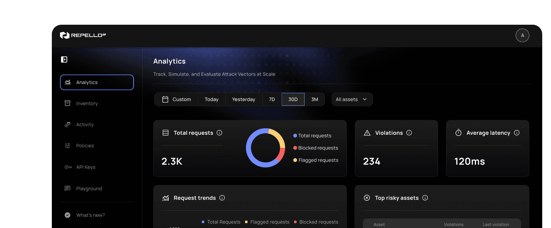
Task: Open the Activity section
Action: [97, 125]
